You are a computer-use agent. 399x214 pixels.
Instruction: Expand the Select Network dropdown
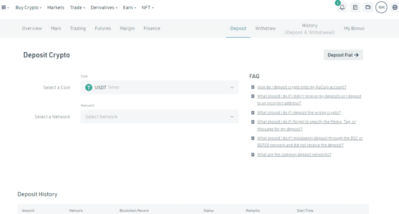159,117
